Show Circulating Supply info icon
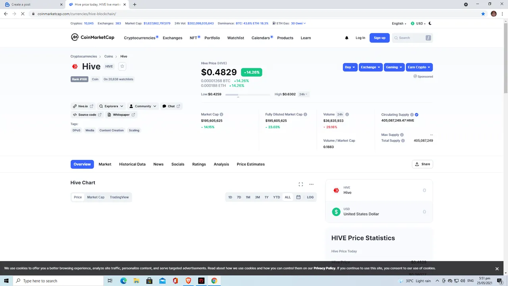The image size is (508, 286). pos(412,114)
